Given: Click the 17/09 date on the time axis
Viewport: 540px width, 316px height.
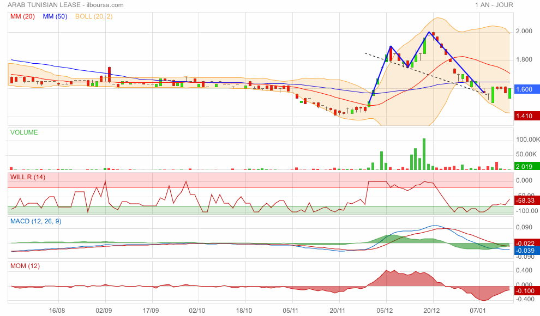Looking at the screenshot, I should pyautogui.click(x=151, y=311).
